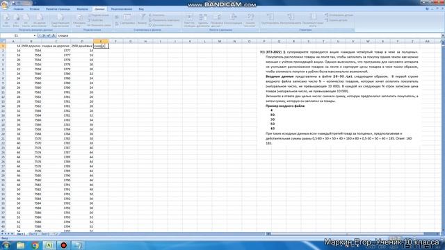Import data From Web

16,21
